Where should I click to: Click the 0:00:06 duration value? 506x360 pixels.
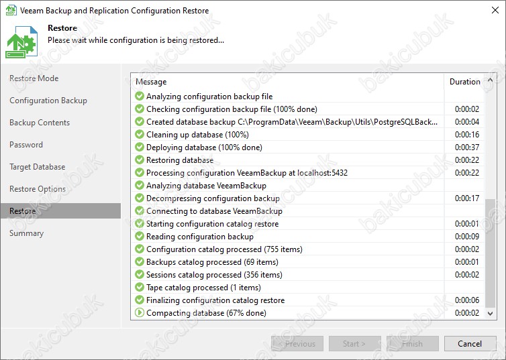(467, 300)
